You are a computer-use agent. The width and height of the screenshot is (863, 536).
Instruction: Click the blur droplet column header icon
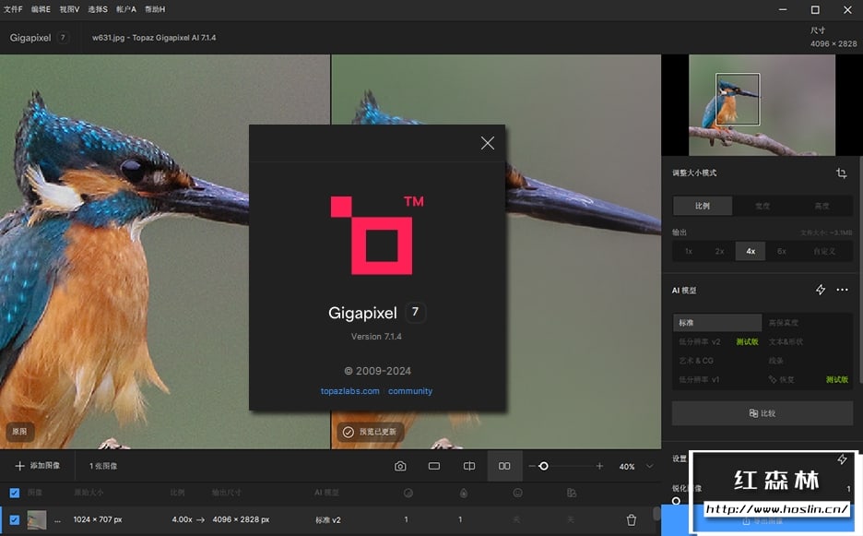click(464, 493)
